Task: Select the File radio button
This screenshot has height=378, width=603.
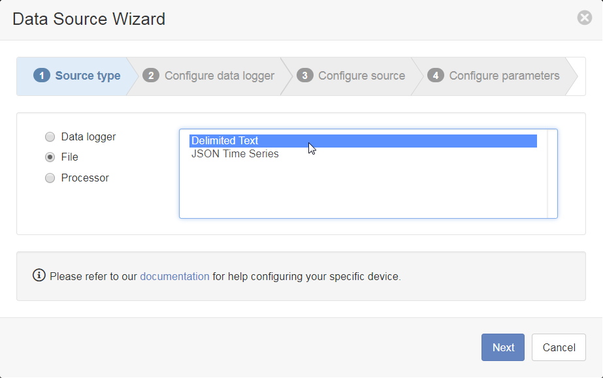Action: tap(50, 157)
